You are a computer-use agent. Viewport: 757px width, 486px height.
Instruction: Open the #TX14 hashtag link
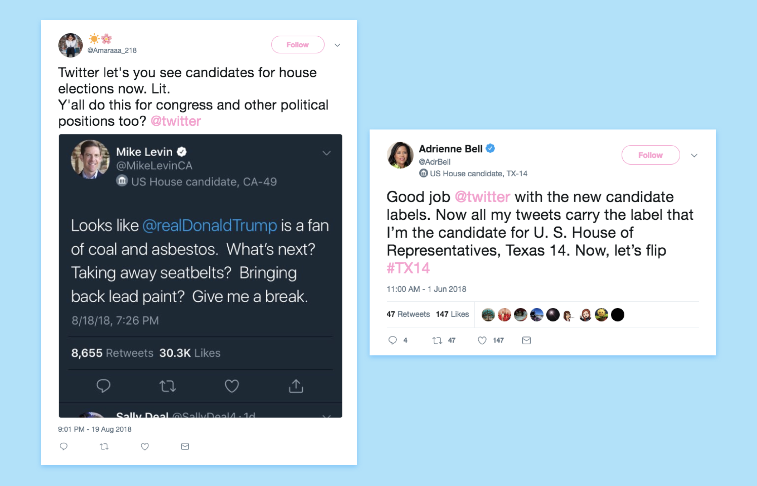click(x=408, y=268)
